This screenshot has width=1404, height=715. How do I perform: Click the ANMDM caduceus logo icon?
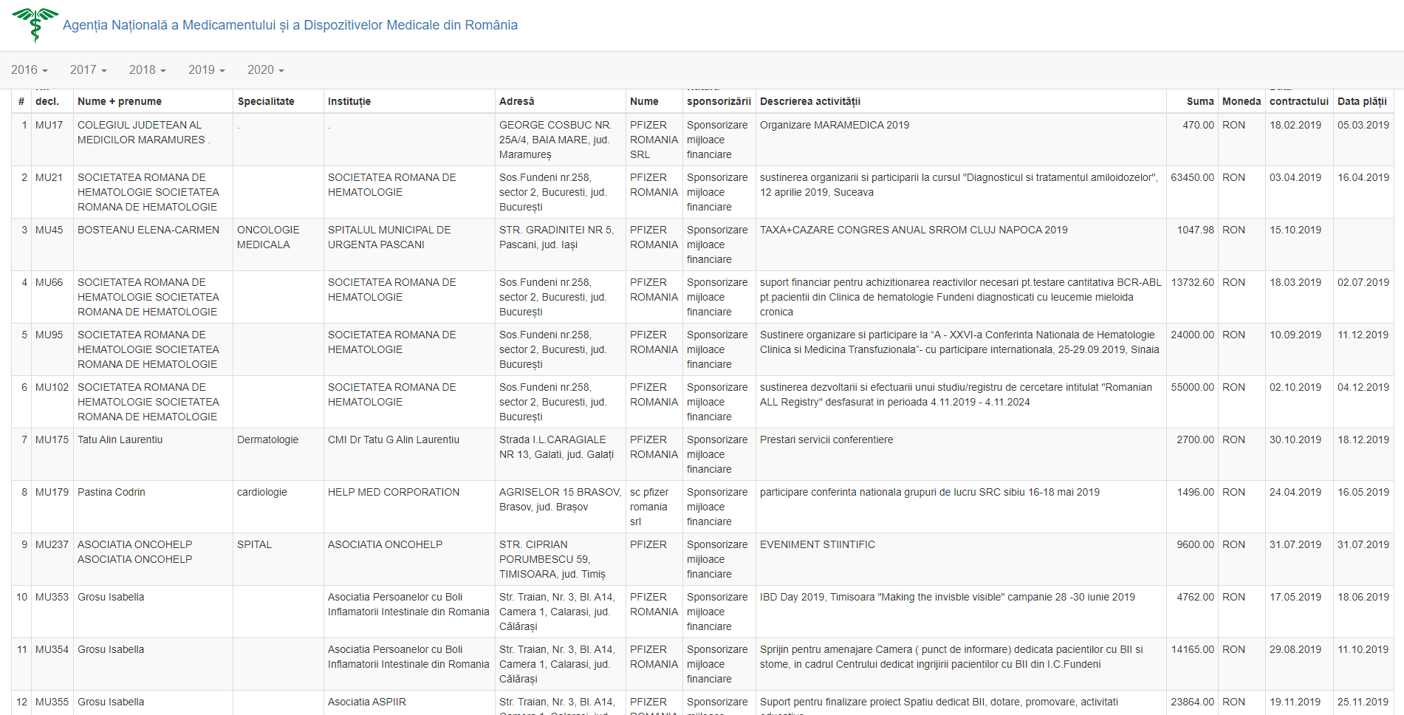click(x=35, y=24)
